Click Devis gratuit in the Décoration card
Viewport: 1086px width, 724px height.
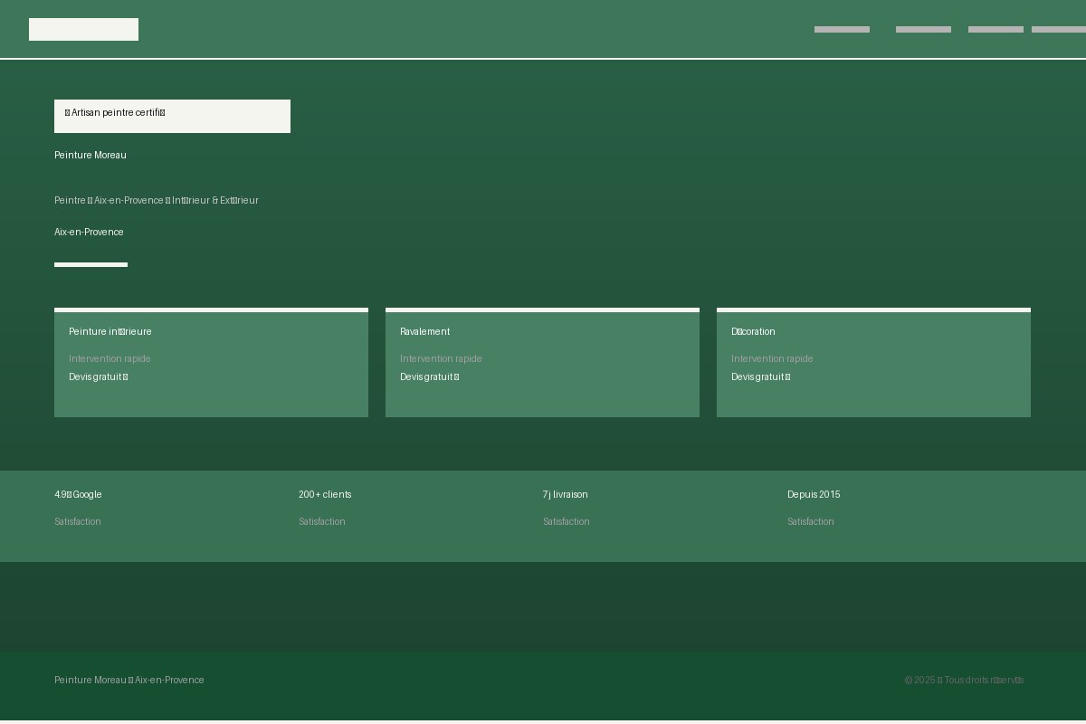[x=760, y=377]
